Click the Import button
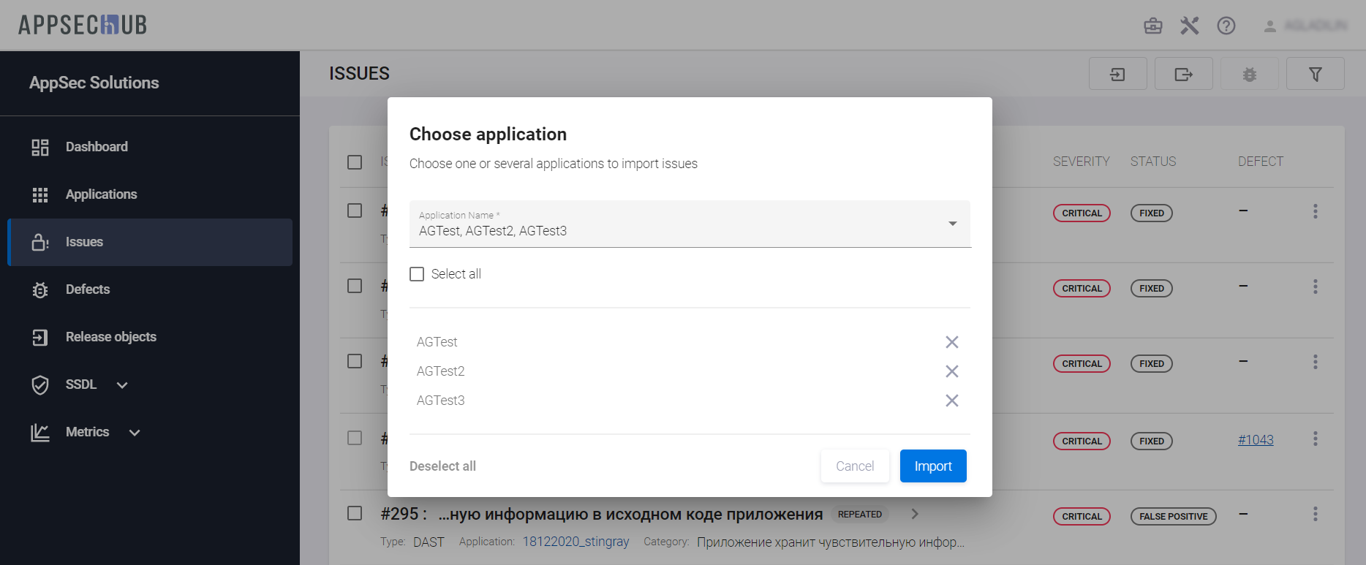This screenshot has height=565, width=1366. (932, 466)
